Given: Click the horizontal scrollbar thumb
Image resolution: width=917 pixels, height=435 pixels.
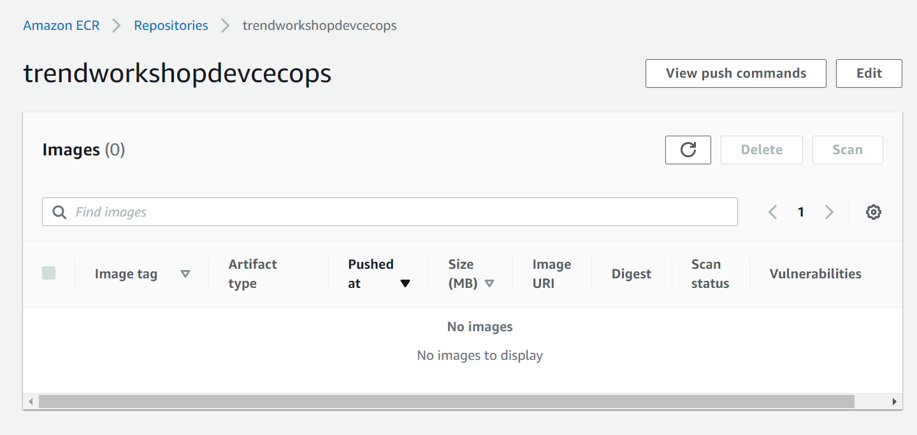Looking at the screenshot, I should click(446, 401).
